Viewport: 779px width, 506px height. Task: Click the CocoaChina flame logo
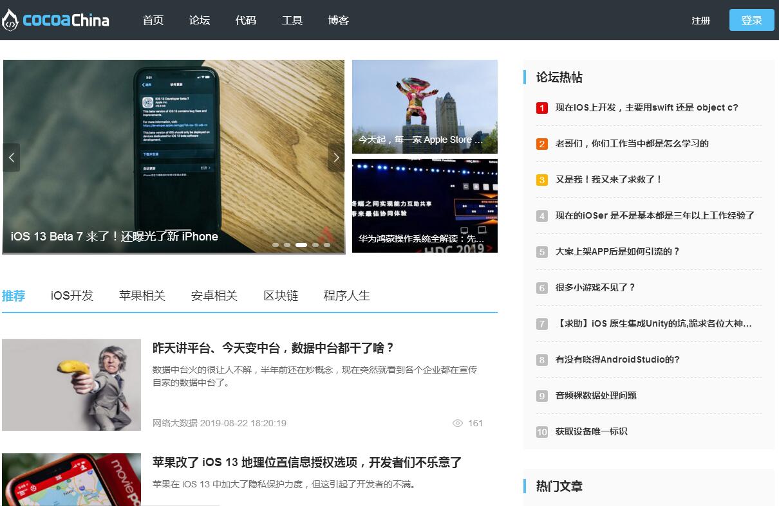point(10,21)
